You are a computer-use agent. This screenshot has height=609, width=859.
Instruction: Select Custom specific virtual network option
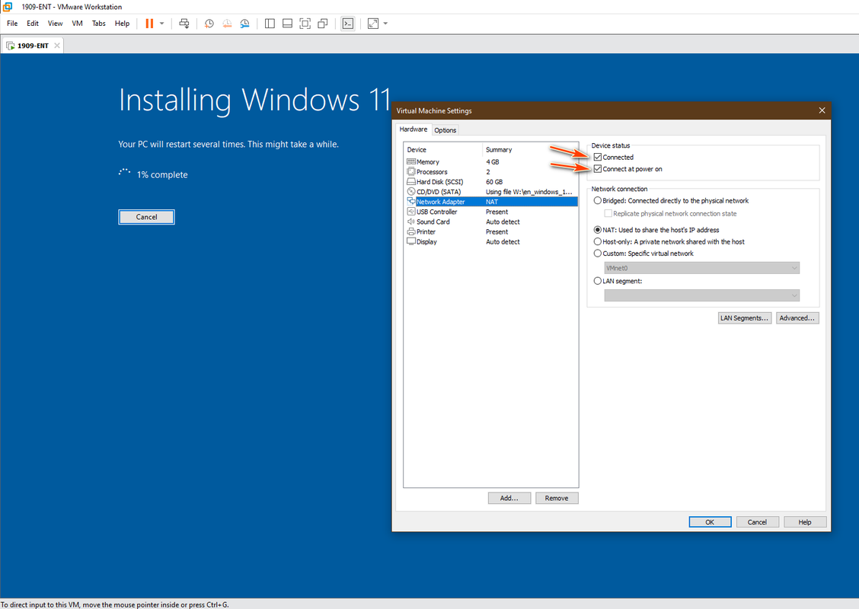pyautogui.click(x=598, y=253)
